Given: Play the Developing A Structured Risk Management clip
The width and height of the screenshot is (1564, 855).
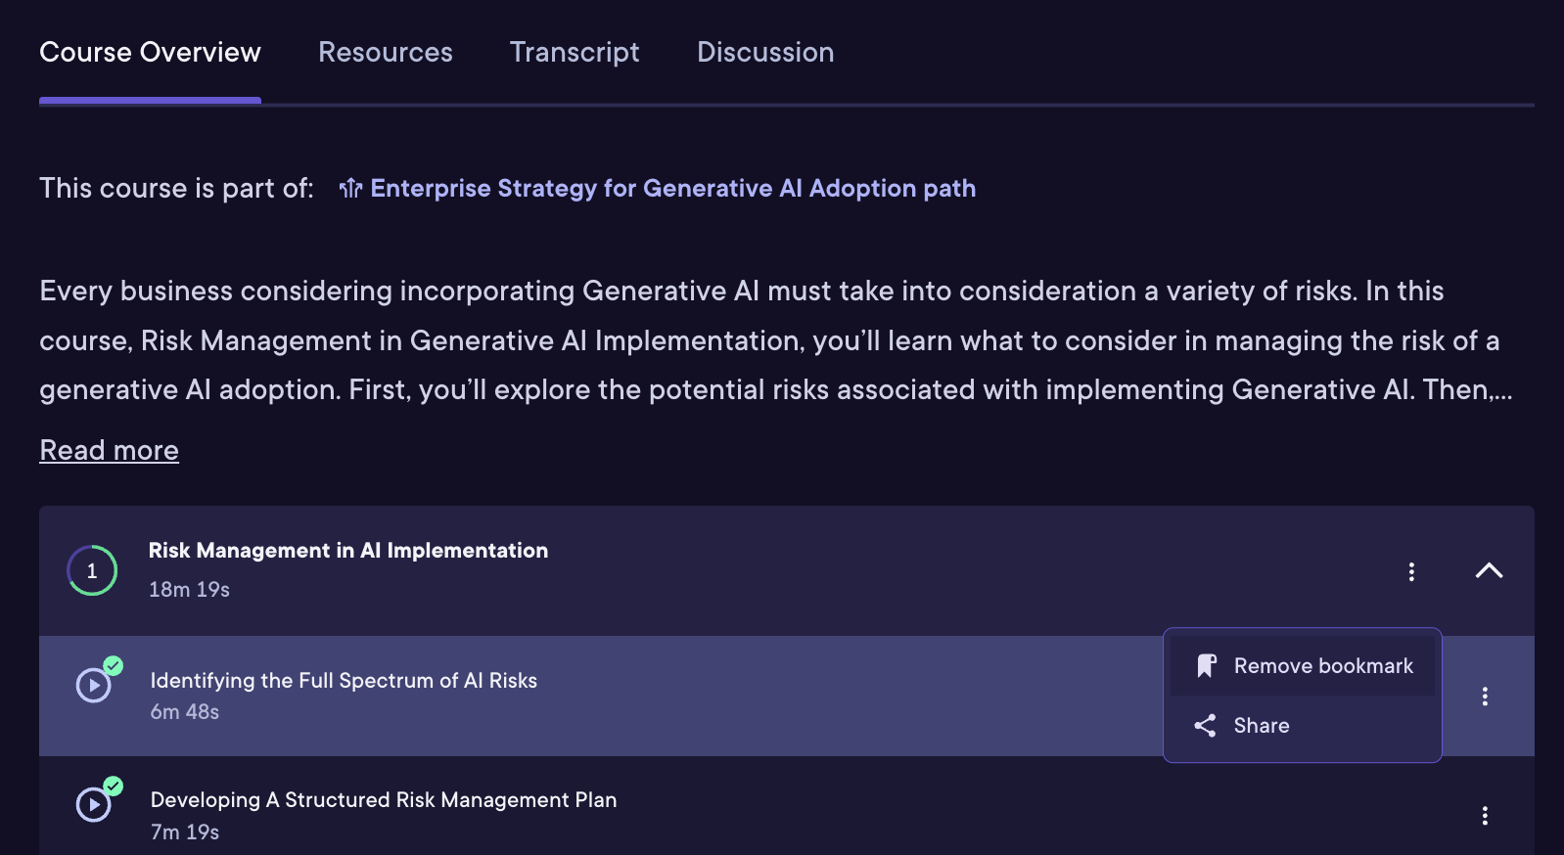Looking at the screenshot, I should (94, 805).
